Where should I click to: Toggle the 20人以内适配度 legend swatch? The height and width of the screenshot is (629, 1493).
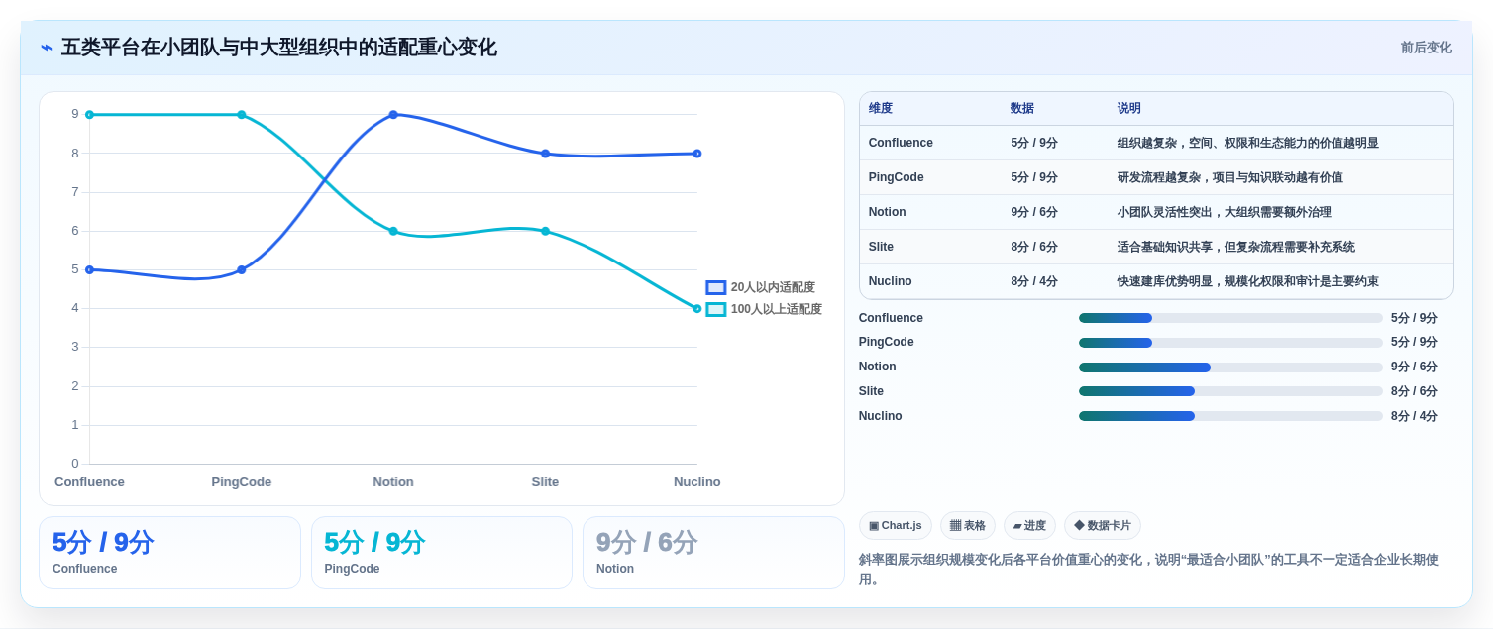point(715,287)
